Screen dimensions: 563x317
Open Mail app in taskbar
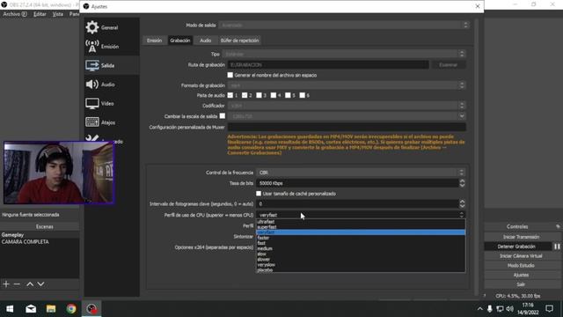[x=31, y=309]
